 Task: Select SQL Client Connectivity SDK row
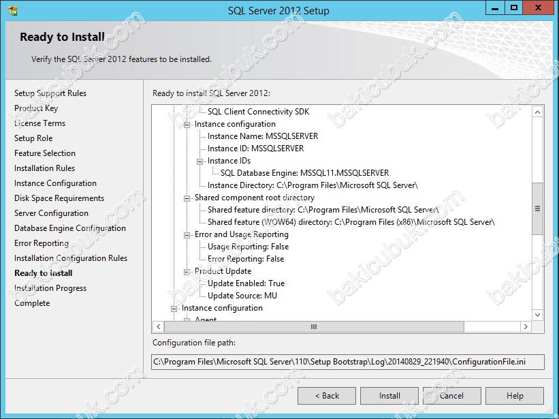(259, 112)
